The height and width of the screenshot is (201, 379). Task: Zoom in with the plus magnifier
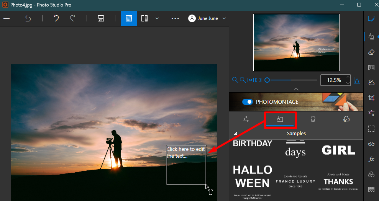click(243, 80)
